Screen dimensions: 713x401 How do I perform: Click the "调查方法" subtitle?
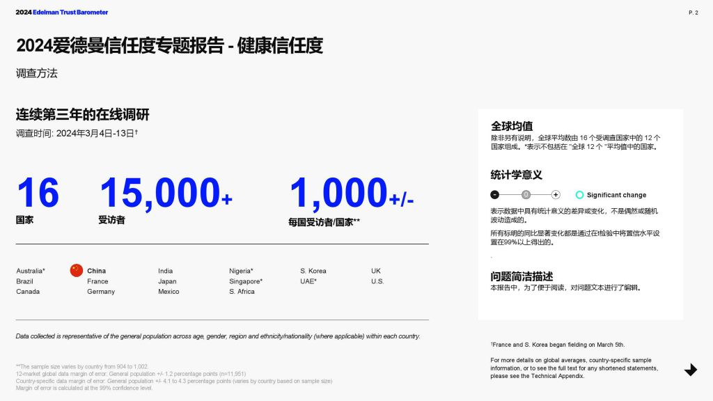pos(37,73)
